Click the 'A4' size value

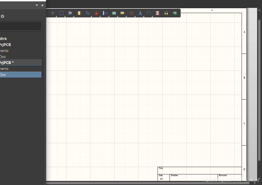161,179
